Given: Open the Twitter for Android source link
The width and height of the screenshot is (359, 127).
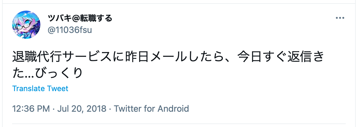Looking at the screenshot, I should (151, 109).
